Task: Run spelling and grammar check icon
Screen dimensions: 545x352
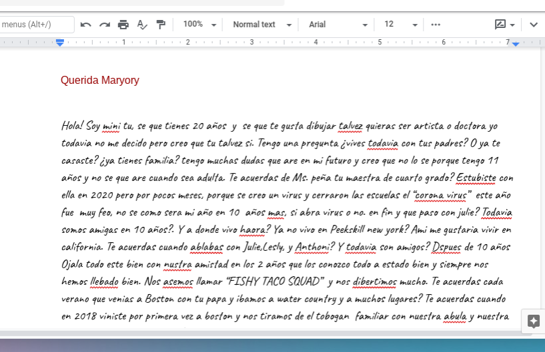Action: click(142, 25)
